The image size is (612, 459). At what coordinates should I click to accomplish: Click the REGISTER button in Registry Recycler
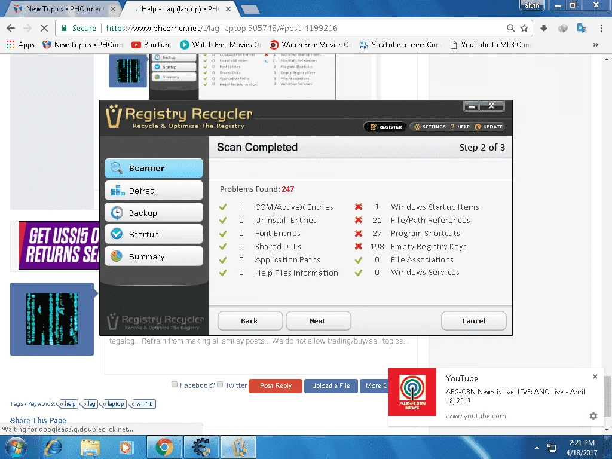point(385,127)
